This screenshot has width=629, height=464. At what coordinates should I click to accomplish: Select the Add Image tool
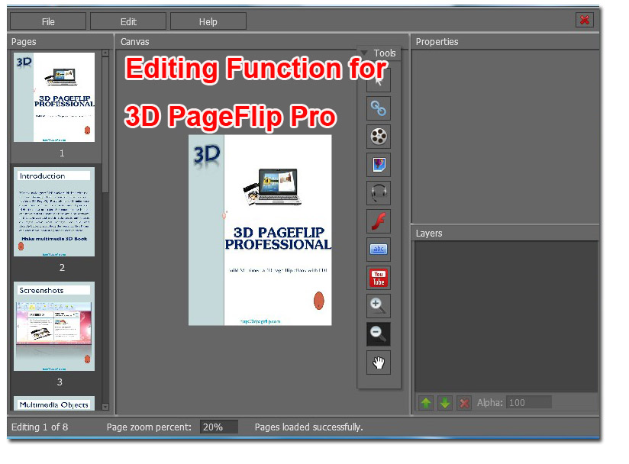point(379,165)
